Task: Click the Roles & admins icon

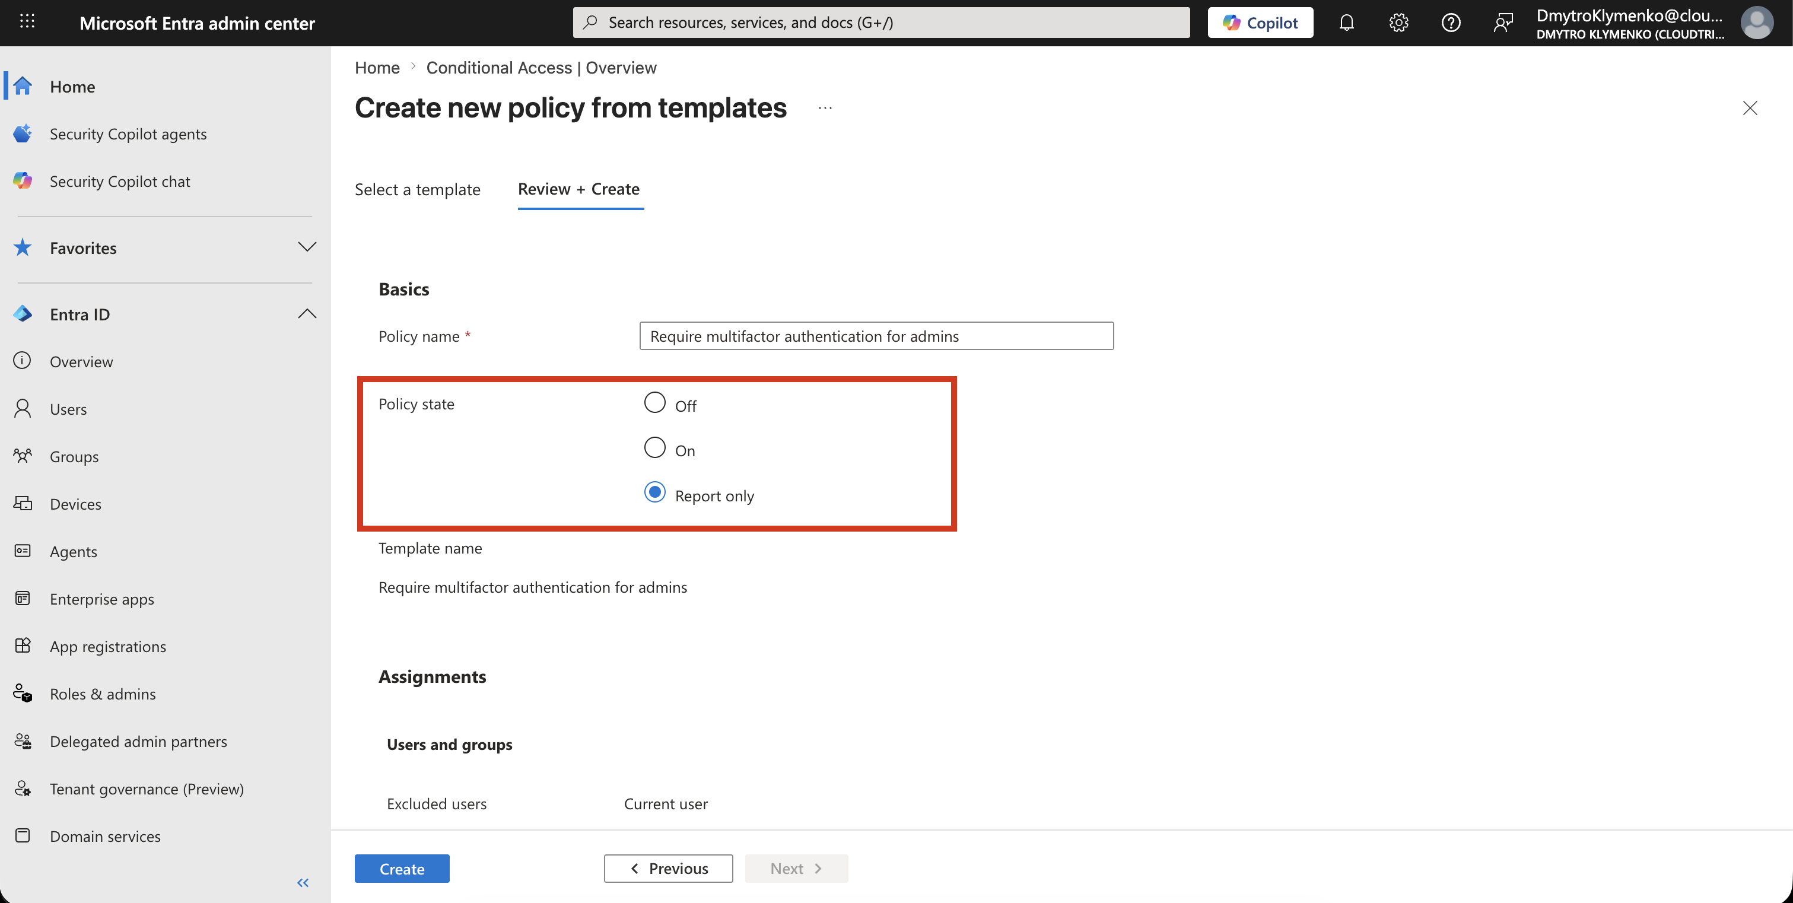Action: coord(23,694)
